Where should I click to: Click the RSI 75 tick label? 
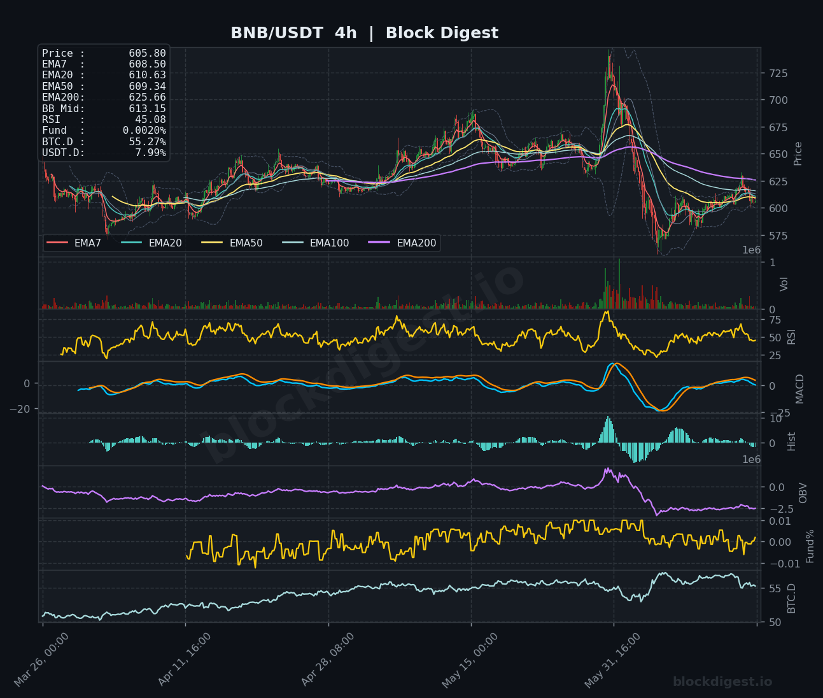coord(775,320)
